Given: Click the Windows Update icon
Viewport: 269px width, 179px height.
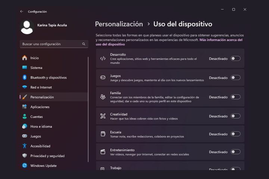Looking at the screenshot, I should pyautogui.click(x=25, y=166).
